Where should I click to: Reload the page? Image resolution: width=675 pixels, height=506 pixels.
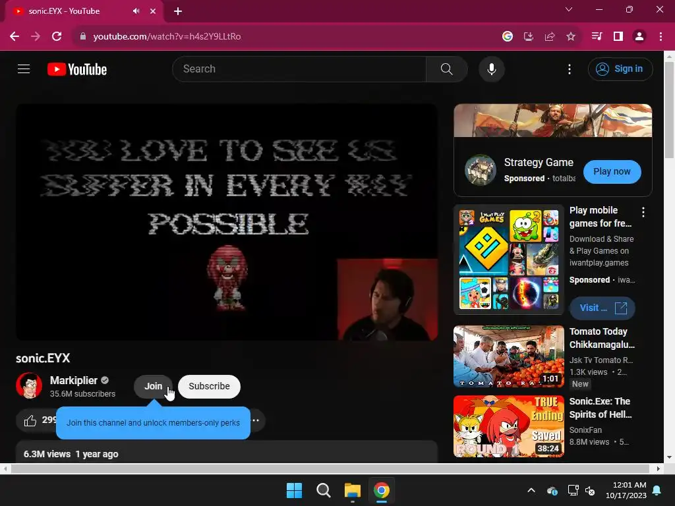[x=57, y=36]
